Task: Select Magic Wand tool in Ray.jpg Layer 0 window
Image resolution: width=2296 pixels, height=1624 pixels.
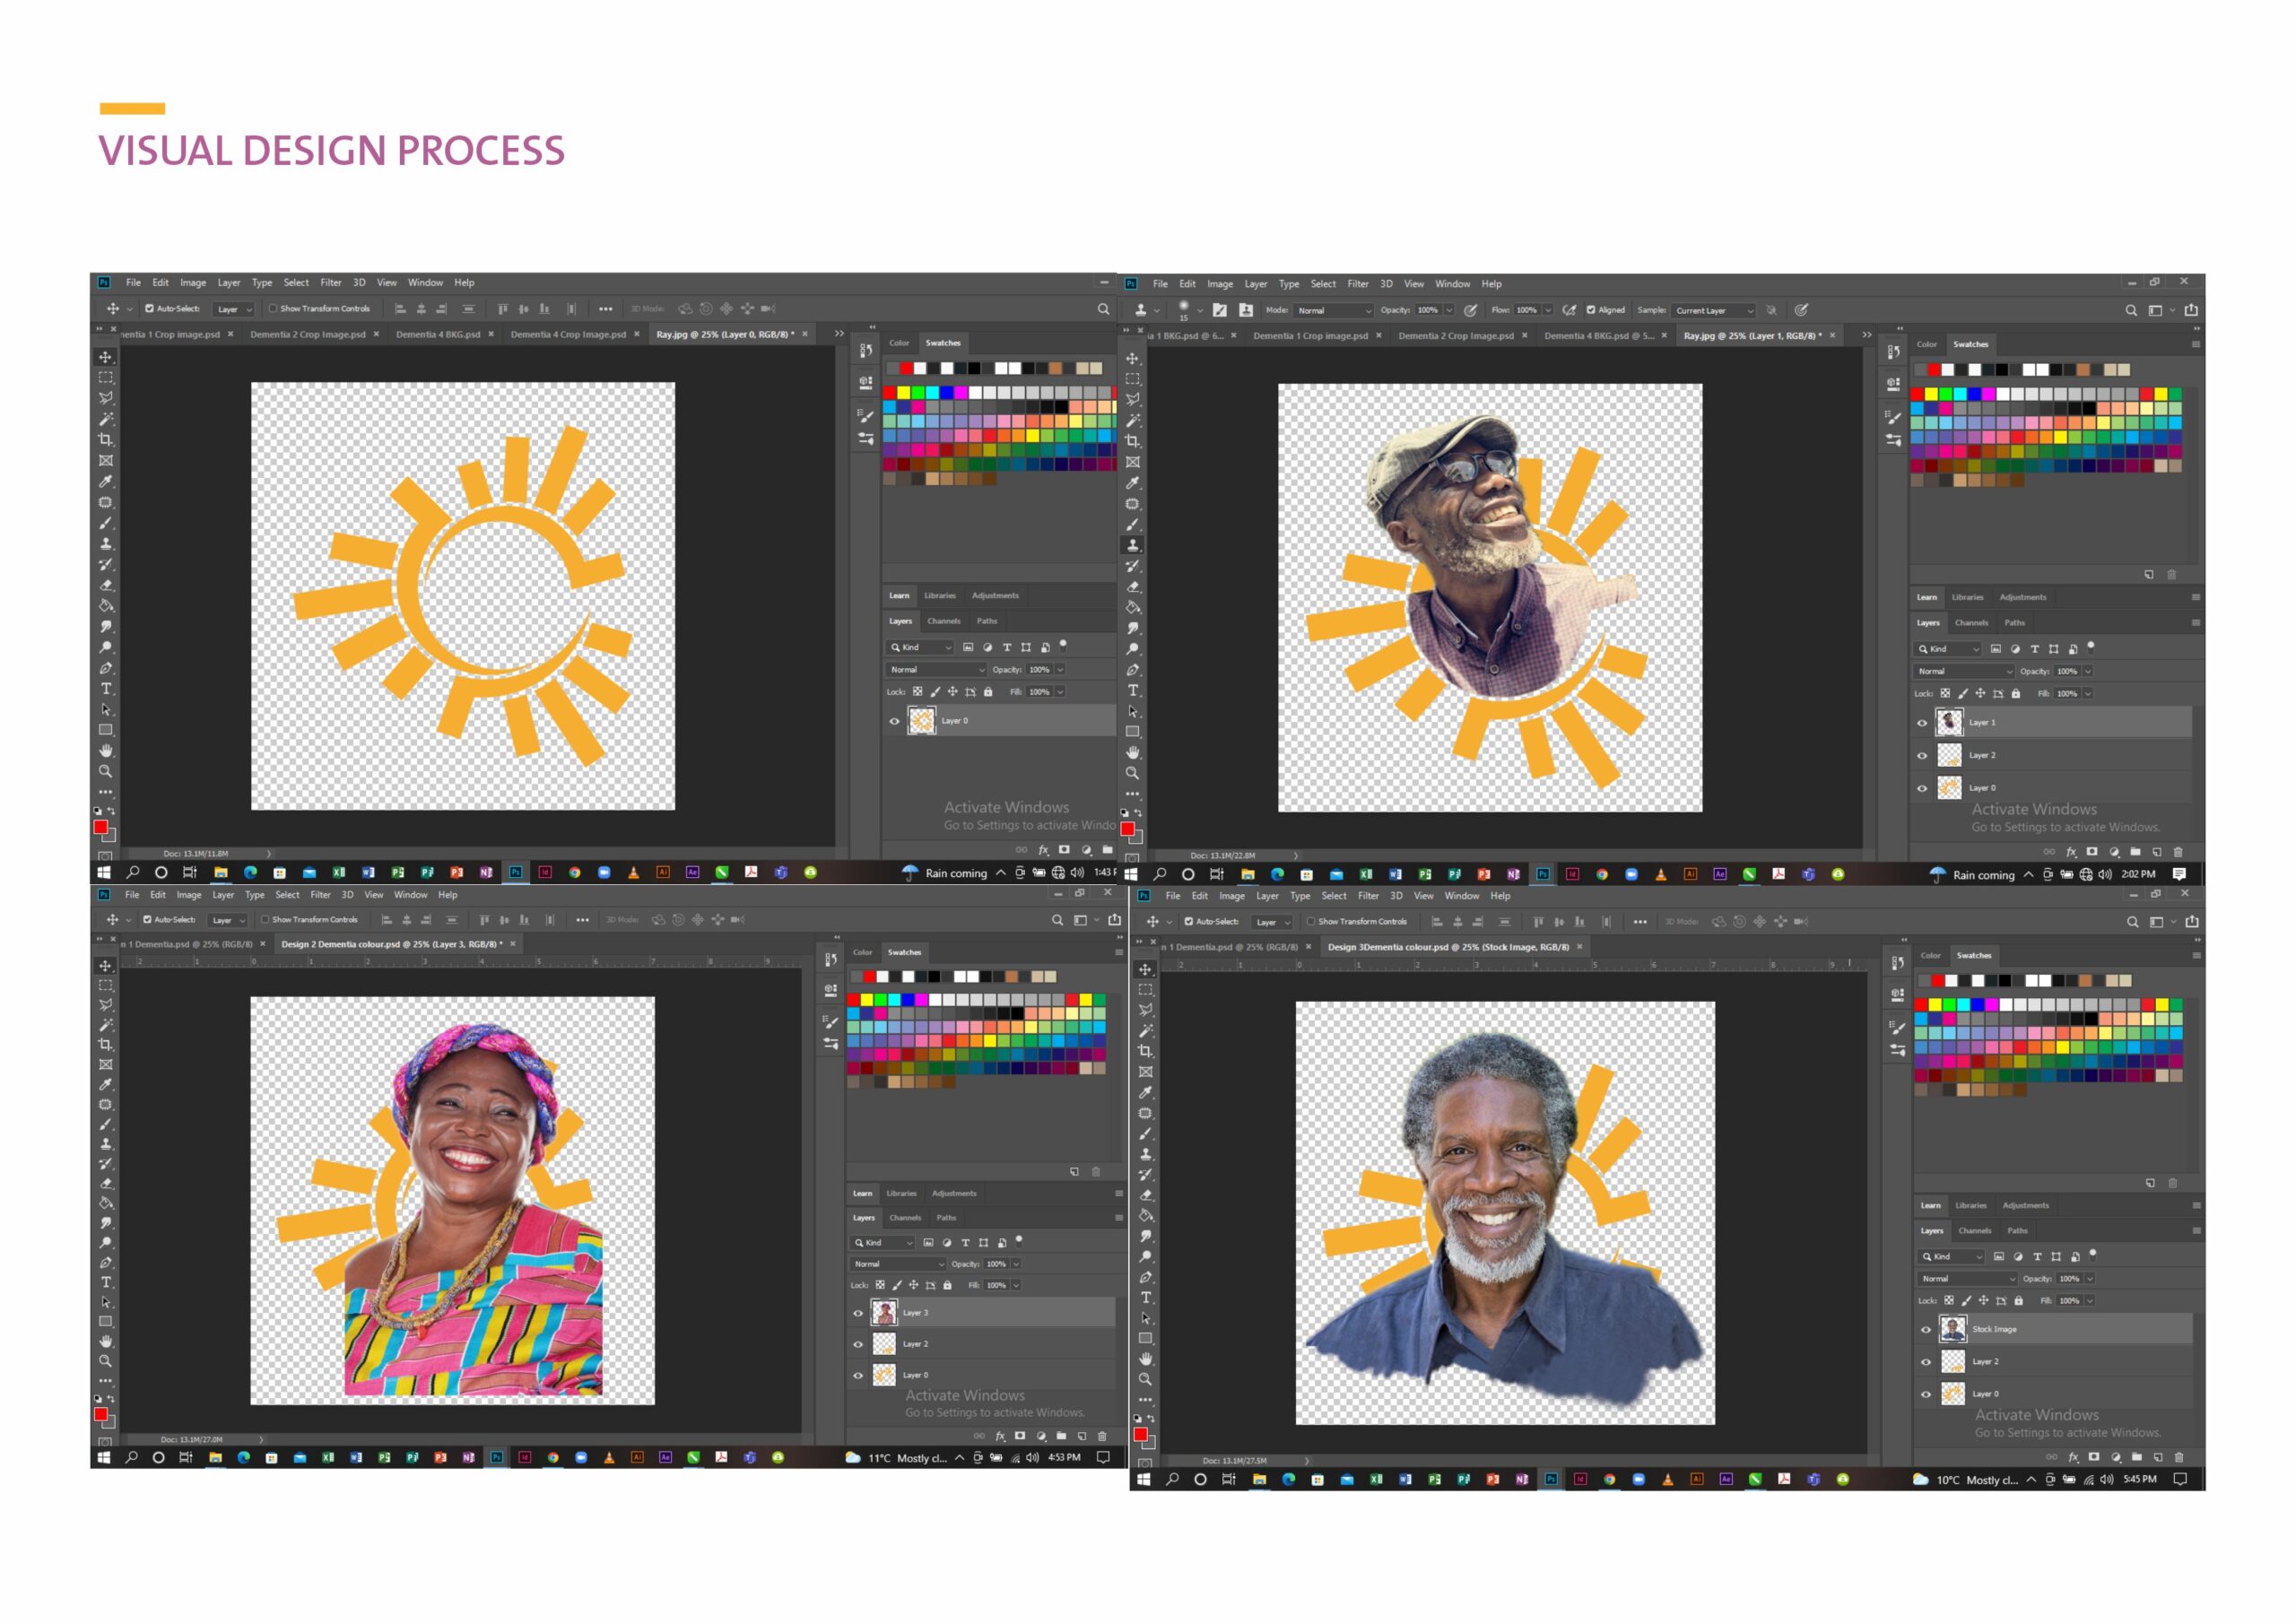Action: (x=106, y=419)
